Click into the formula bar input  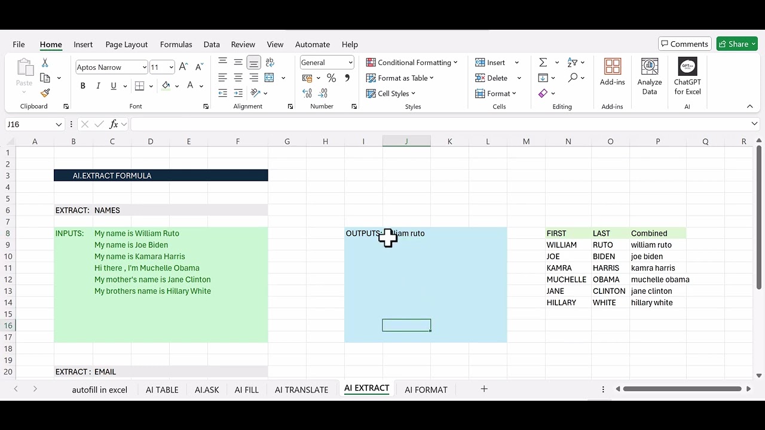(440, 124)
